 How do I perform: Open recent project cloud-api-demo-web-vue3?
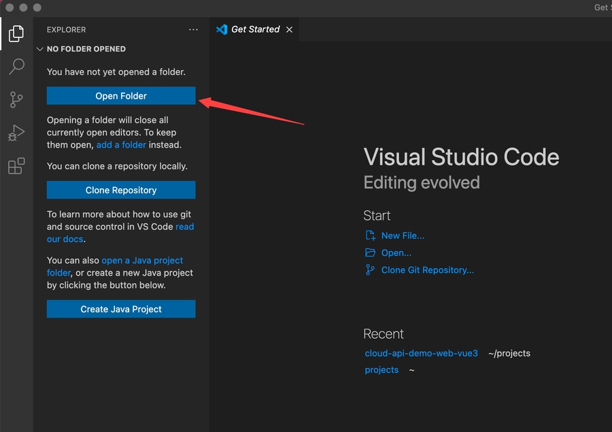(x=421, y=353)
